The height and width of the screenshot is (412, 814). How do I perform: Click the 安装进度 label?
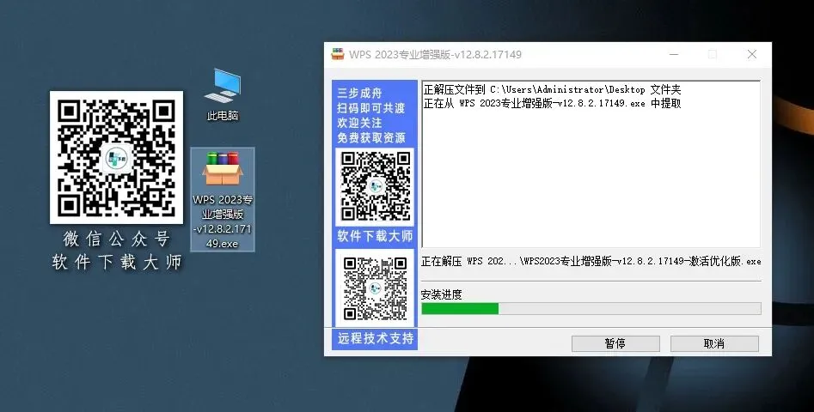pos(441,294)
